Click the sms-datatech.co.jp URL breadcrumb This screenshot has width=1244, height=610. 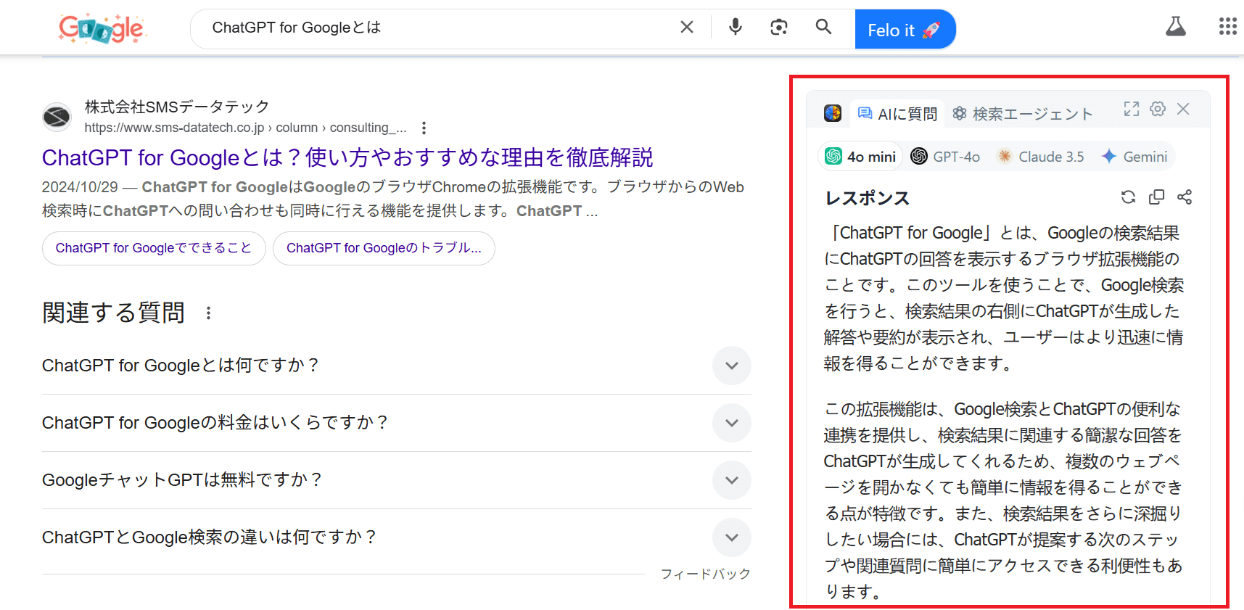point(245,128)
